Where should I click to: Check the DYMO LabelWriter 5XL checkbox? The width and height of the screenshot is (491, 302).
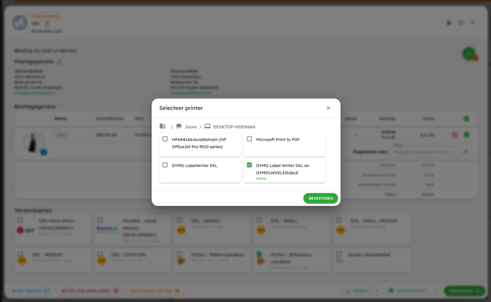coord(165,165)
